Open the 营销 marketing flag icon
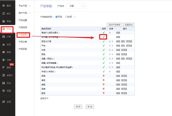The width and height of the screenshot is (172, 116). [4, 68]
